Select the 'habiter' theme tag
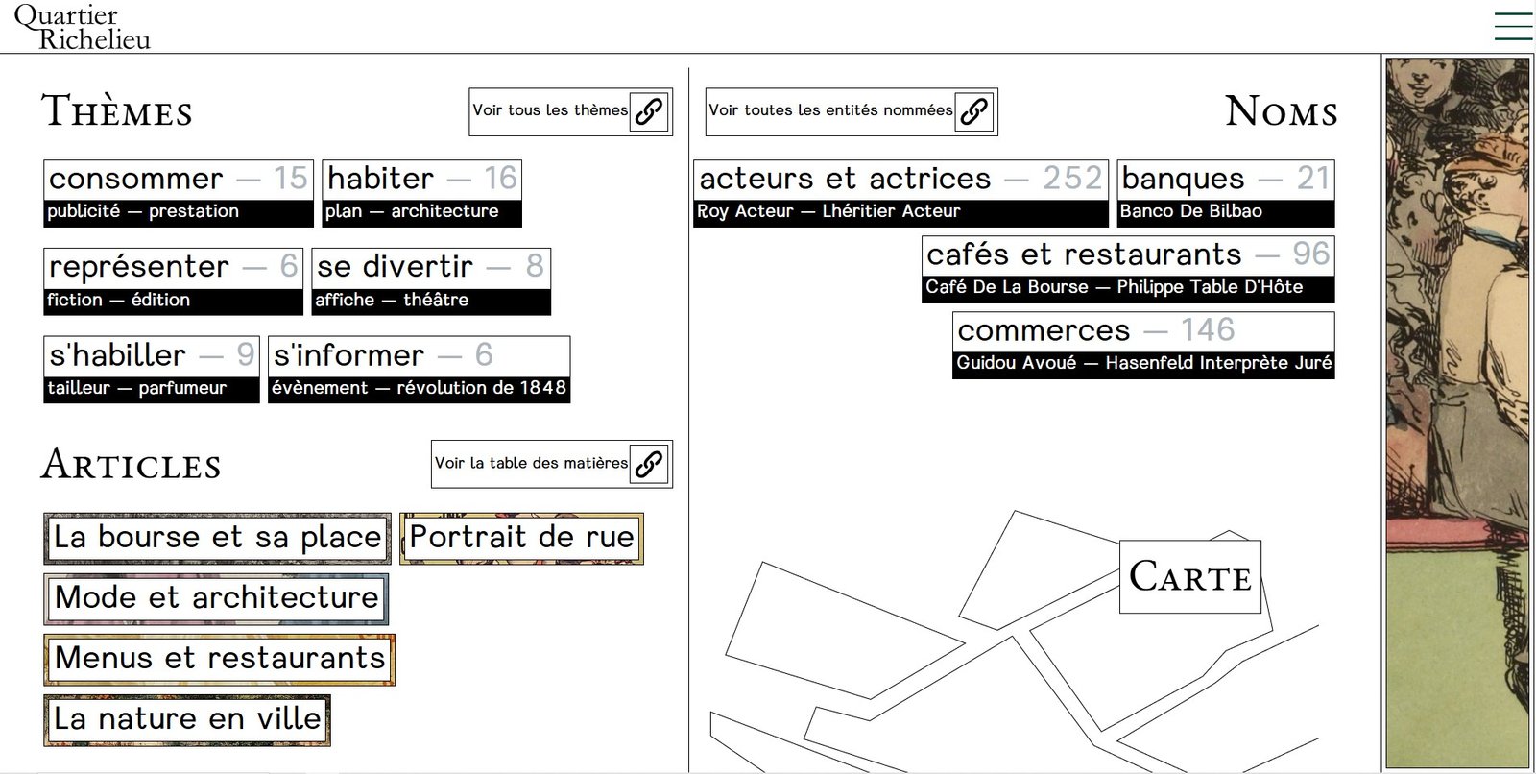1536x774 pixels. coord(421,193)
